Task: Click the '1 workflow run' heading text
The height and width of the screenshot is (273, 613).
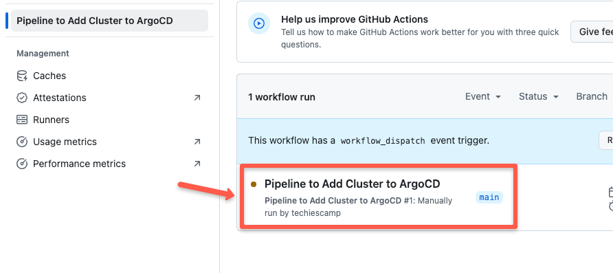Action: click(282, 97)
